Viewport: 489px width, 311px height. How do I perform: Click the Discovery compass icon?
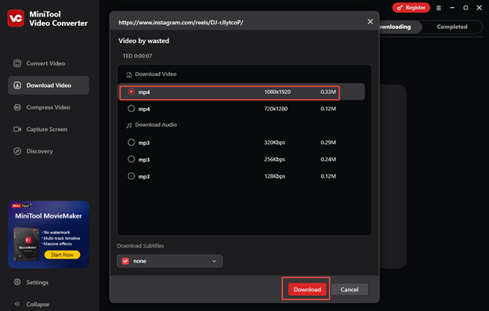17,151
